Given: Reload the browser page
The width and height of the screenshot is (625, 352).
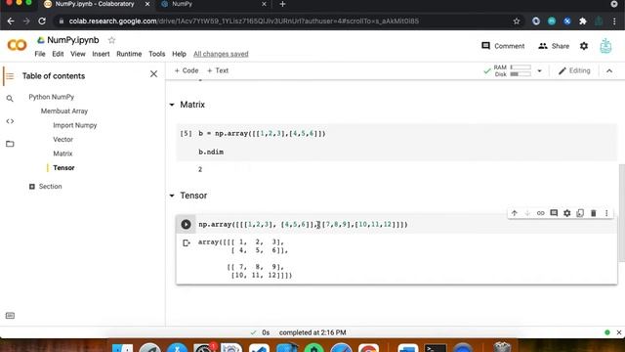Looking at the screenshot, I should [42, 22].
